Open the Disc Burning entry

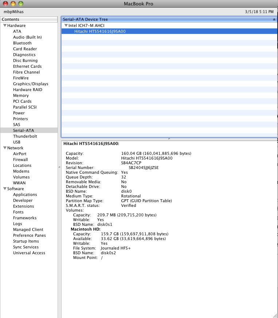click(25, 60)
